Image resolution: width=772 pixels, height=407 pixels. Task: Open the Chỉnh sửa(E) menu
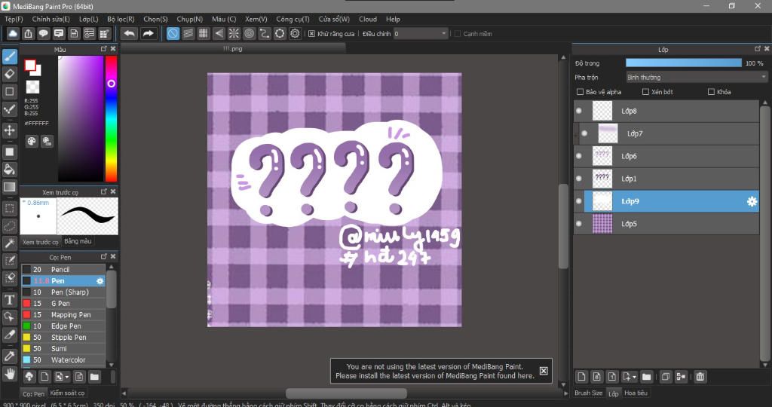pos(51,19)
